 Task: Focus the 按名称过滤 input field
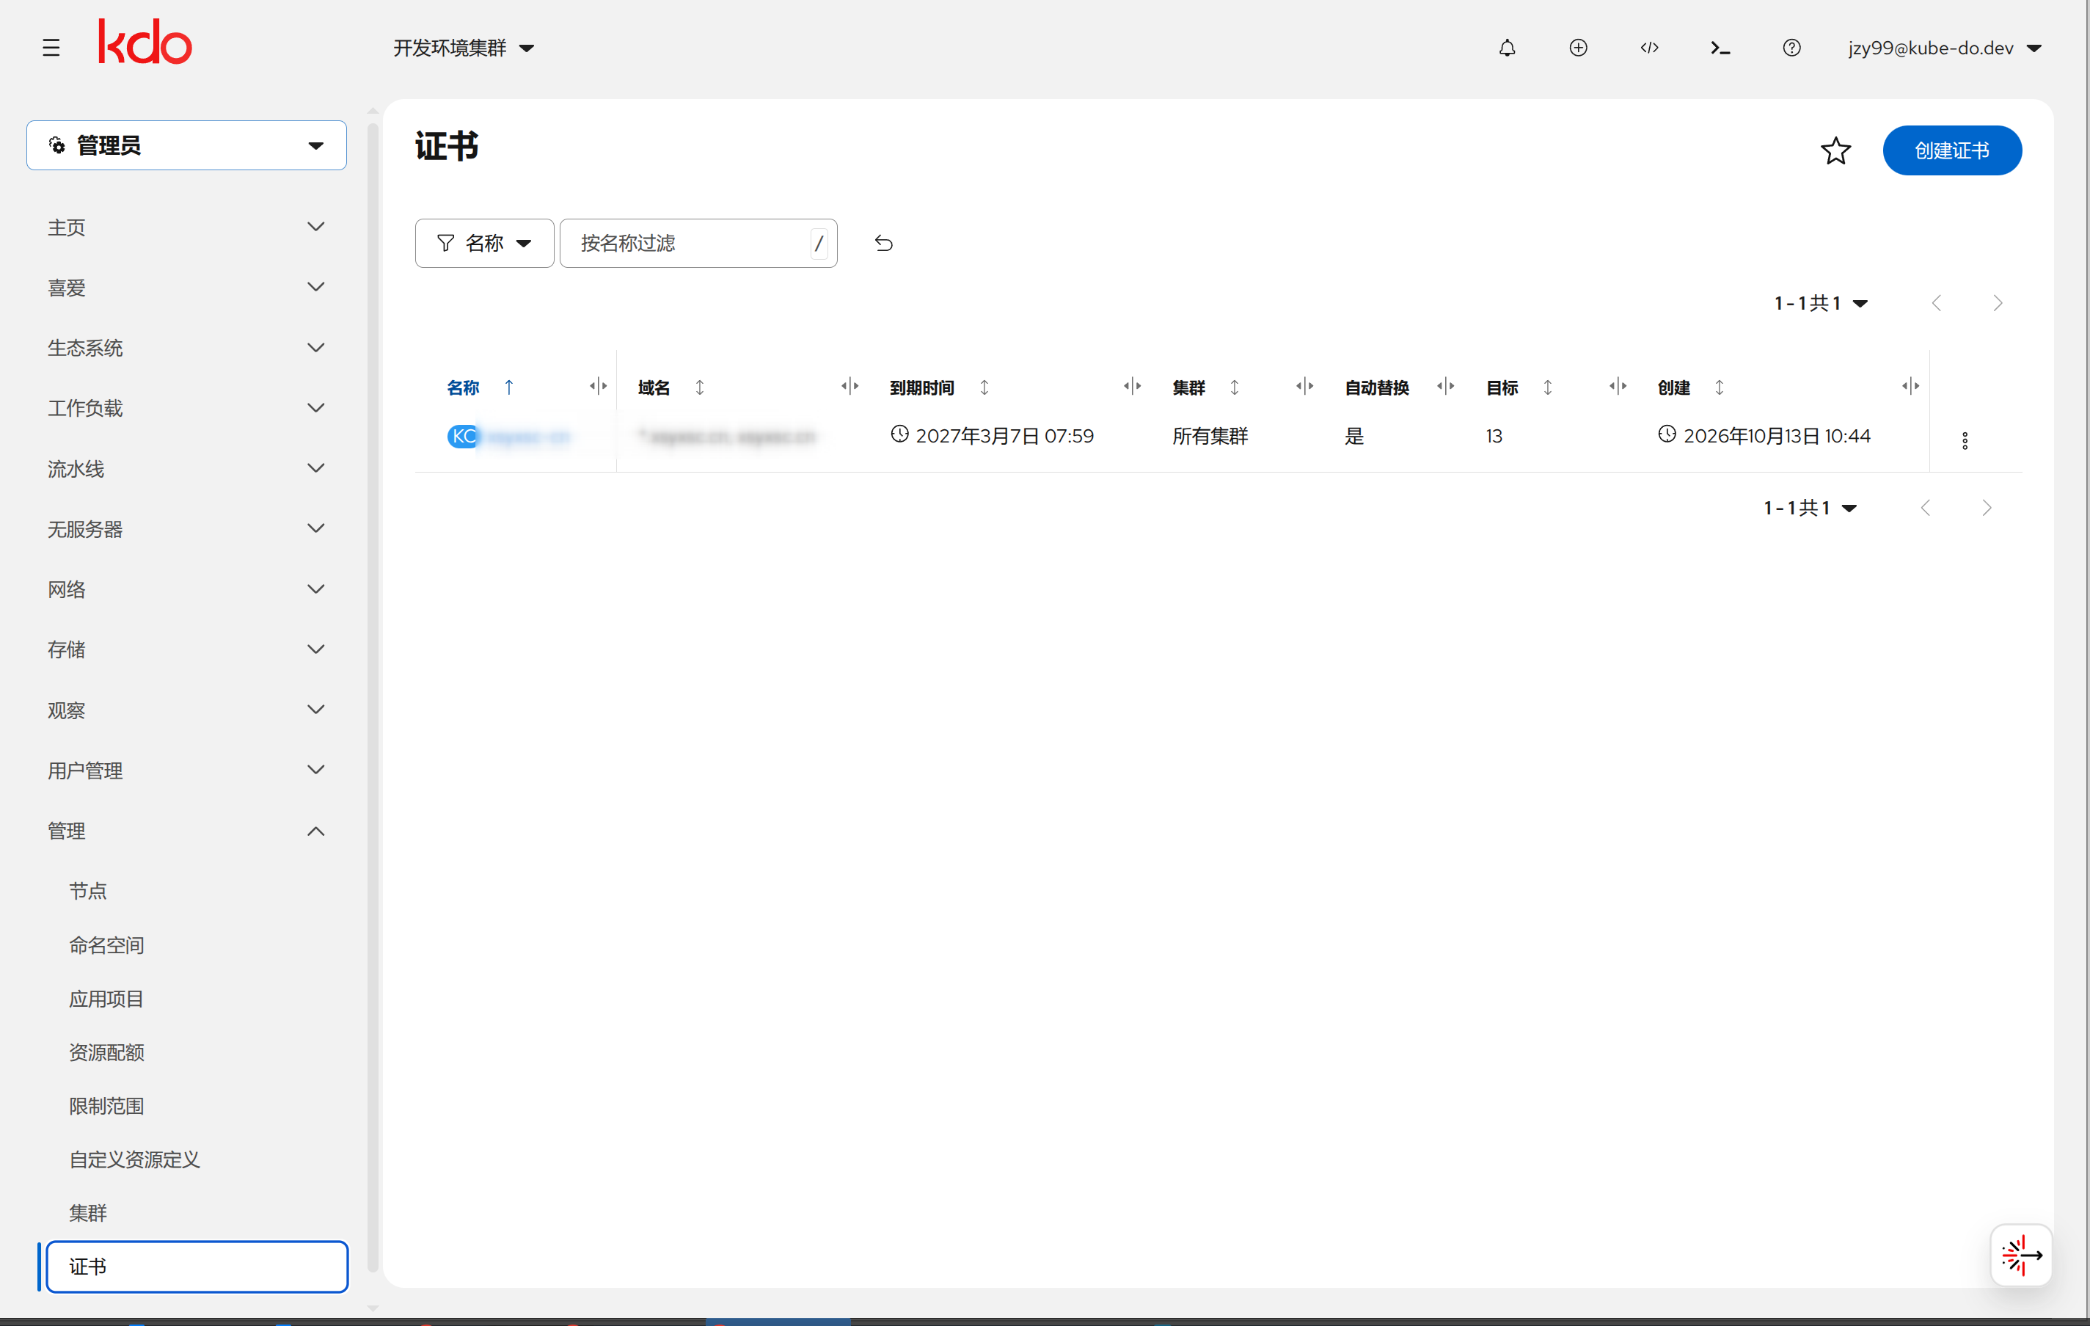[698, 243]
